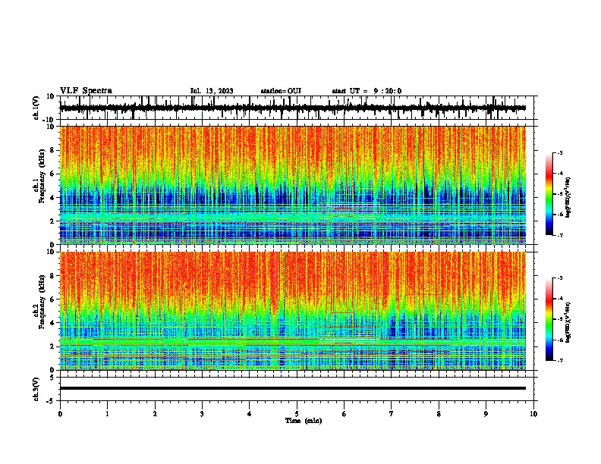This screenshot has width=601, height=464.
Task: Click the 'station=OUJ' label
Action: [281, 91]
